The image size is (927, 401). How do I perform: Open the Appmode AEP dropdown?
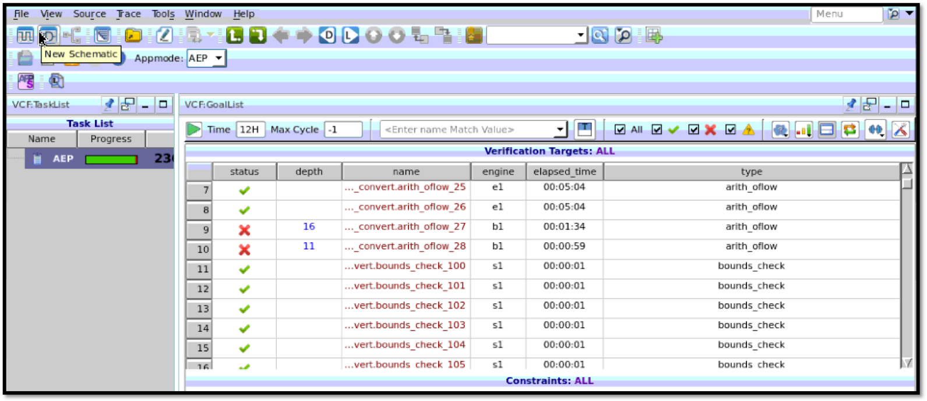coord(206,58)
